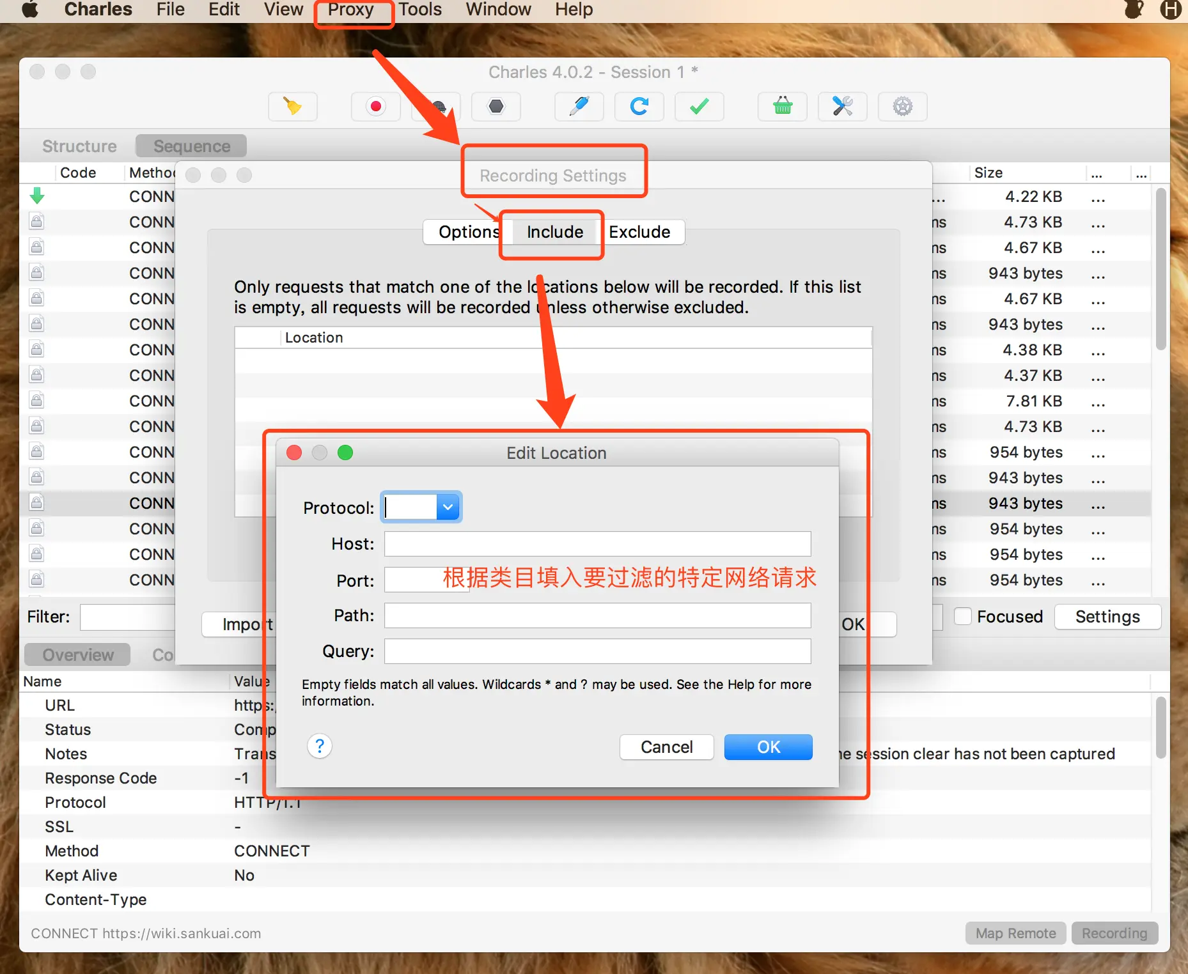Expand the Protocol dropdown arrow
This screenshot has height=974, width=1188.
(x=448, y=507)
